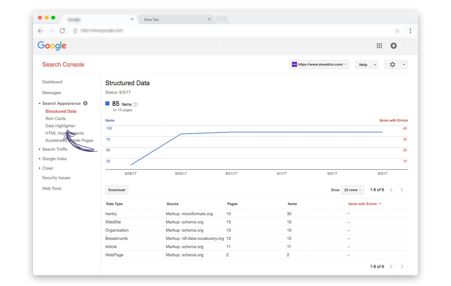Image resolution: width=451 pixels, height=286 pixels.
Task: Open Dashboard in the sidebar
Action: (x=52, y=82)
